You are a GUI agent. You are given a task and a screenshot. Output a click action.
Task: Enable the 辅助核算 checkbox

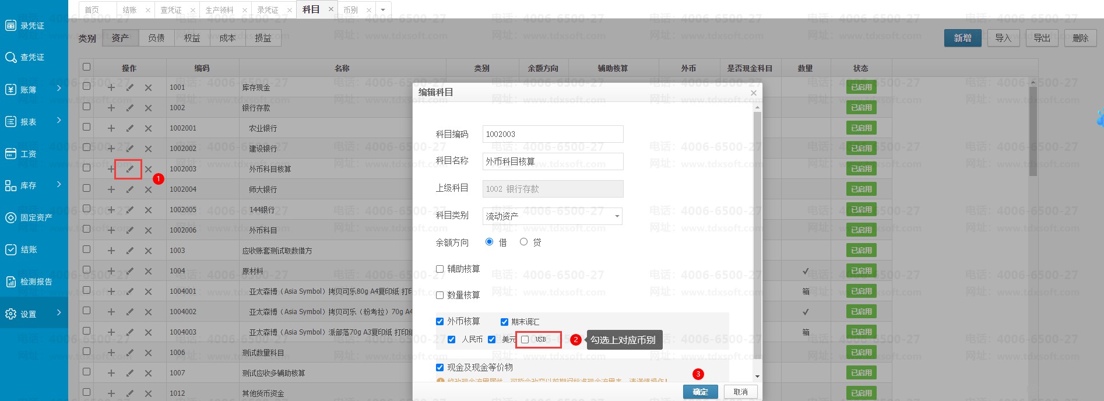(x=440, y=269)
